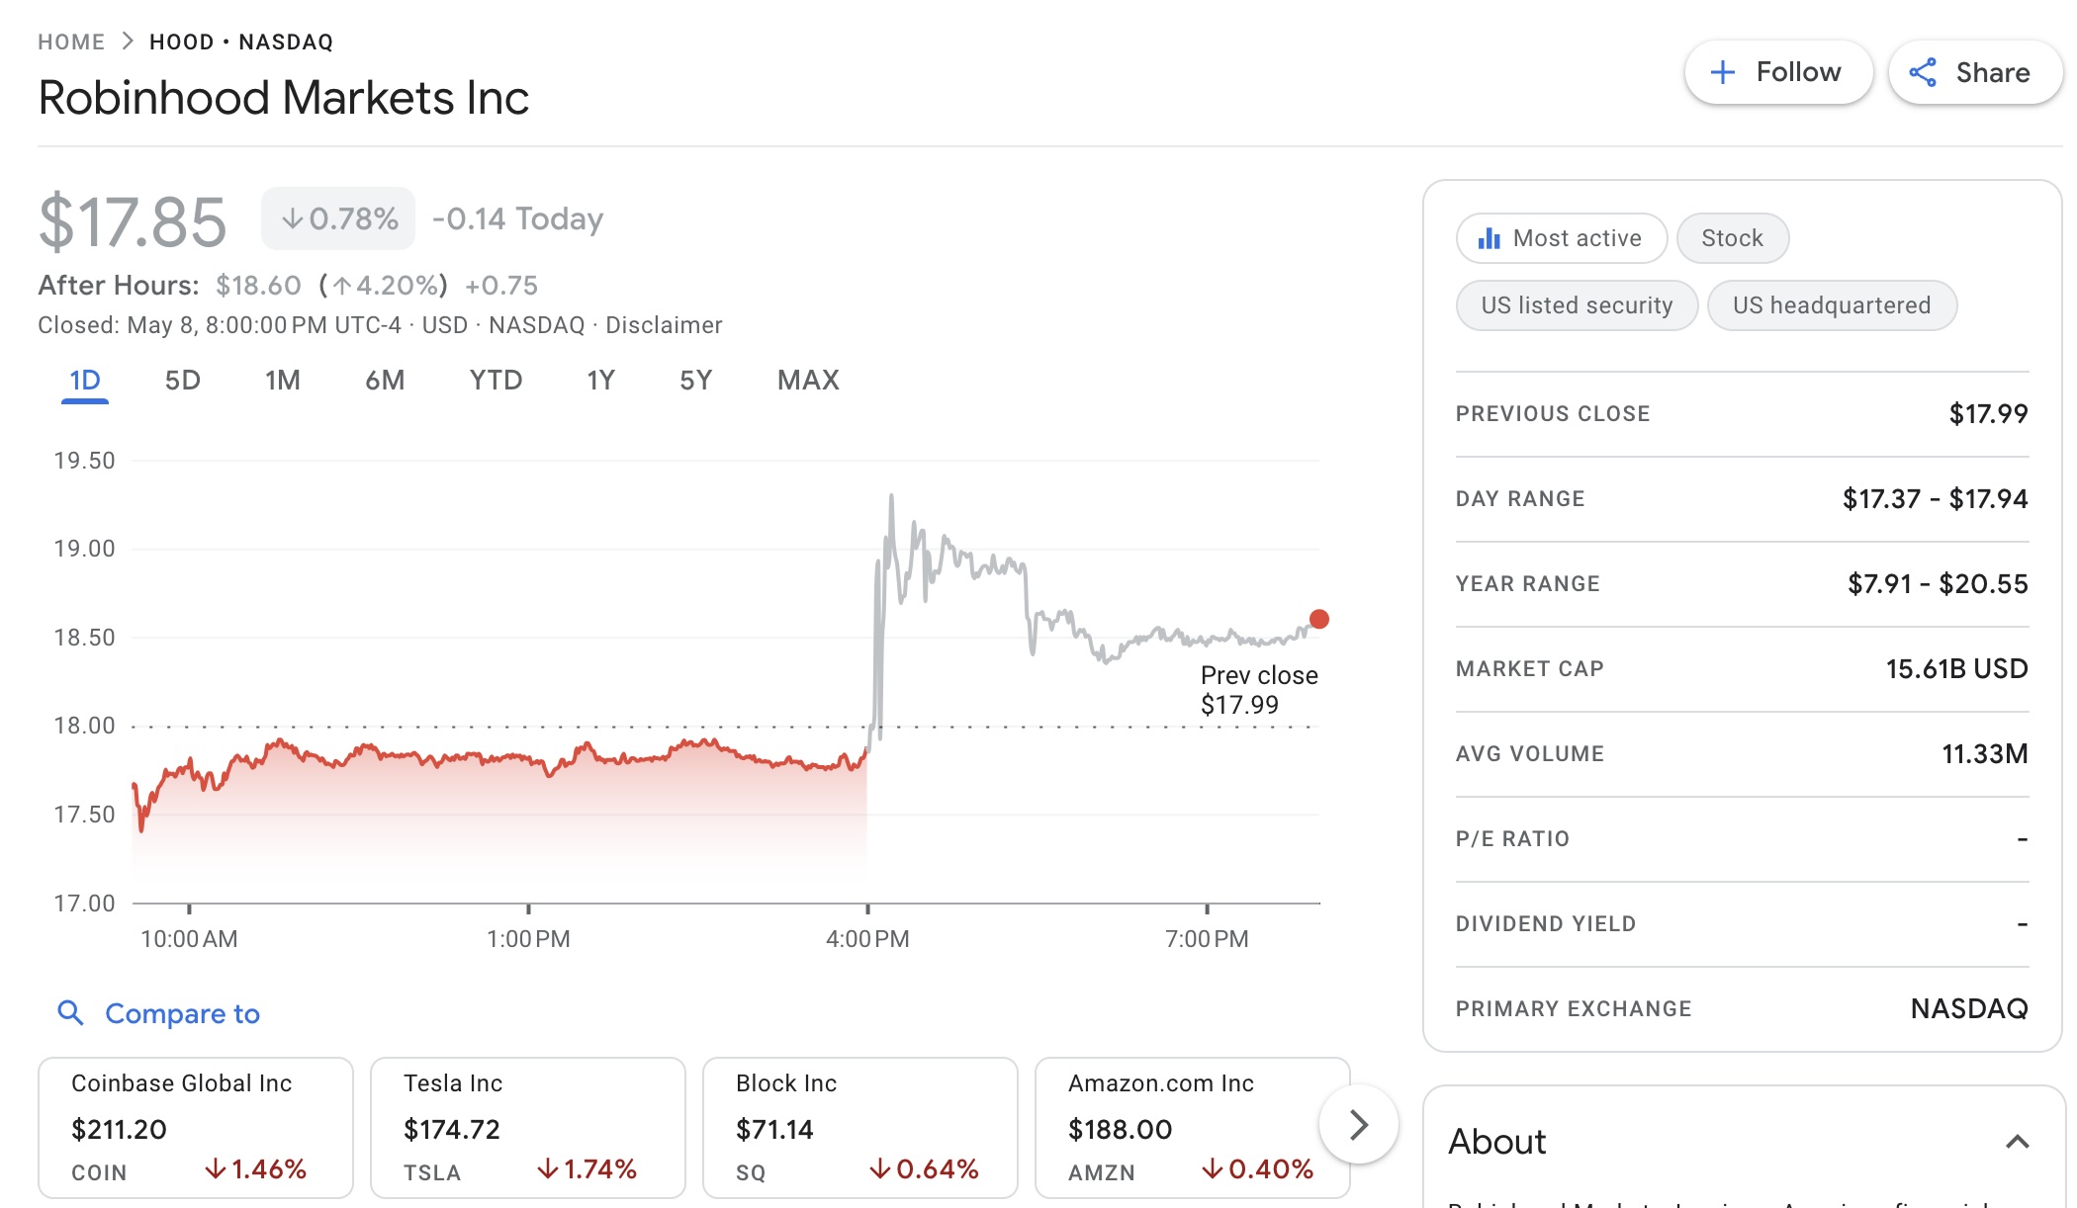Click the About heading
The image size is (2077, 1208).
point(1497,1142)
